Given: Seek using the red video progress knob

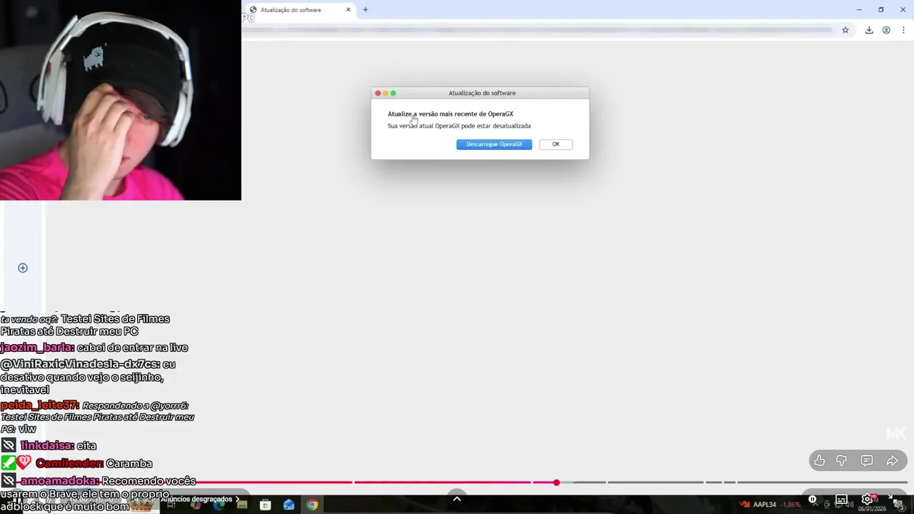Looking at the screenshot, I should pos(556,483).
